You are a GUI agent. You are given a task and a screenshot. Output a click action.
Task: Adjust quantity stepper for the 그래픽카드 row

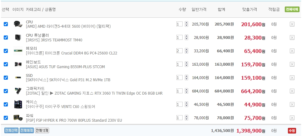pyautogui.click(x=186, y=91)
